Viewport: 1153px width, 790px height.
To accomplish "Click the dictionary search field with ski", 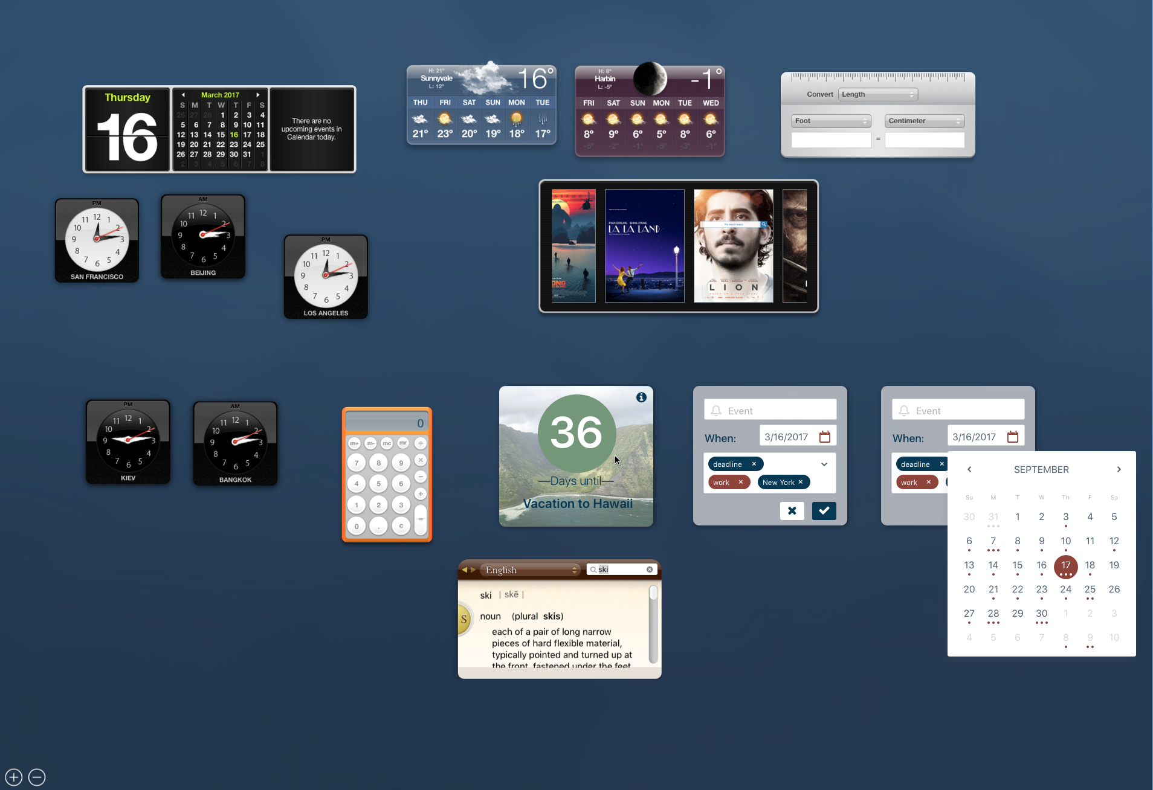I will [x=621, y=570].
